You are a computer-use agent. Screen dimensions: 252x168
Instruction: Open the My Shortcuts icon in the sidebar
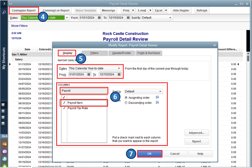(3, 105)
